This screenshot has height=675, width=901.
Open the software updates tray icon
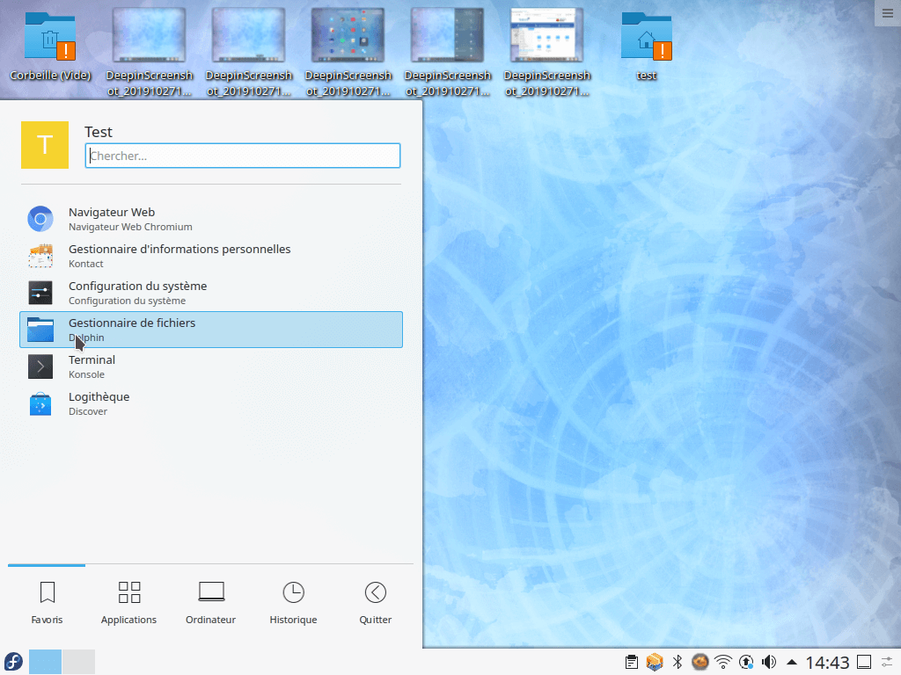(746, 663)
